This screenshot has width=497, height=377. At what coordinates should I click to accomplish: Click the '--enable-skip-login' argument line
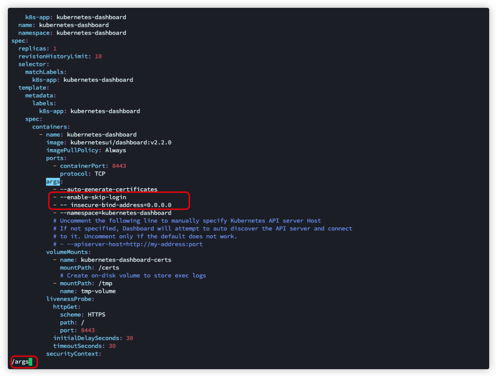pyautogui.click(x=93, y=197)
